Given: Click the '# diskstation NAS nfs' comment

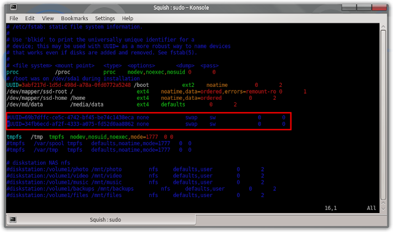Looking at the screenshot, I should [38, 163].
